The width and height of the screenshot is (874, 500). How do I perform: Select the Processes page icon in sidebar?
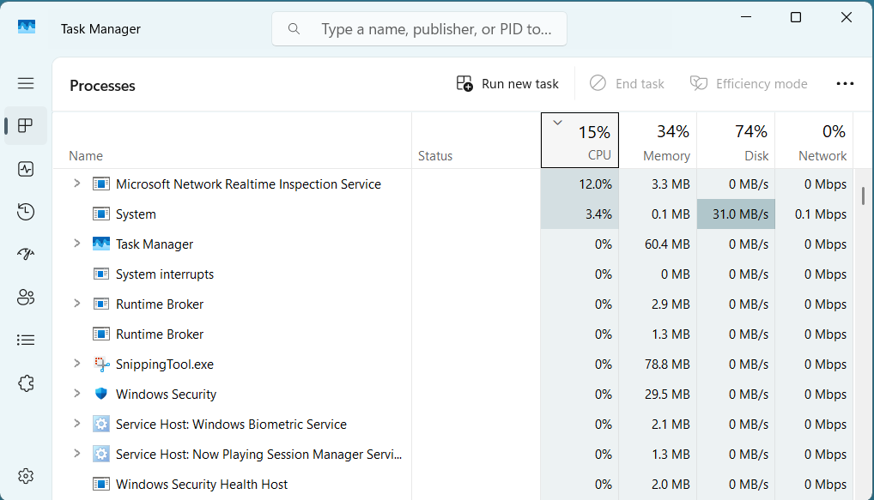(26, 126)
